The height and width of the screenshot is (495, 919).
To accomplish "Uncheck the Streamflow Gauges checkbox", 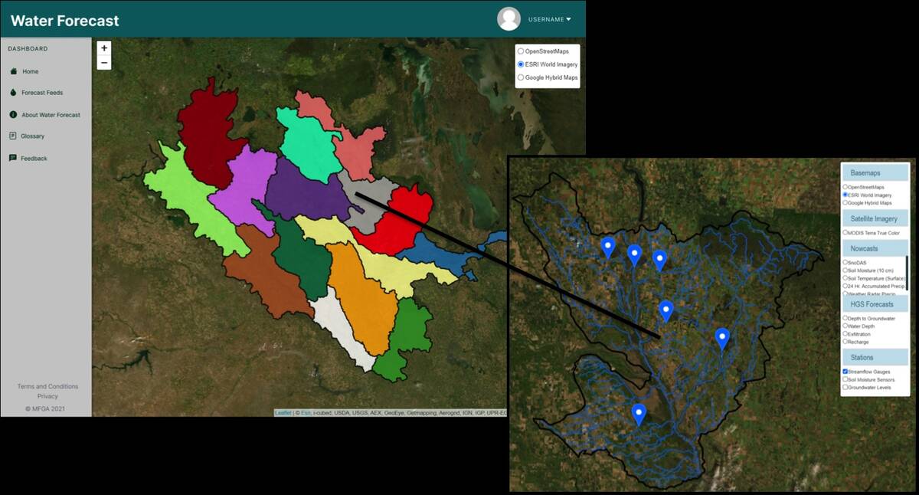I will (x=845, y=372).
